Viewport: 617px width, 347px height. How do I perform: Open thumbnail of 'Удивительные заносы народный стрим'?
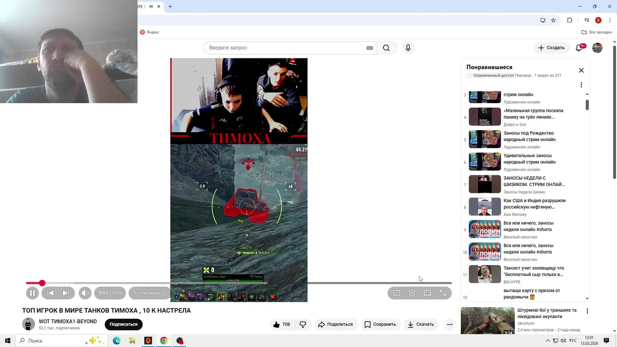pyautogui.click(x=485, y=162)
